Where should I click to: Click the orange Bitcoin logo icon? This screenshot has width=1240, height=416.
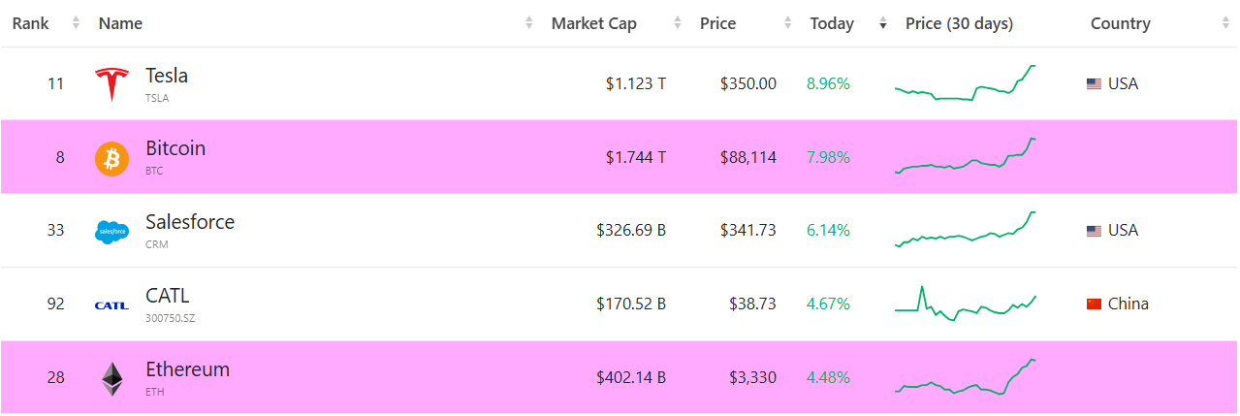(111, 158)
